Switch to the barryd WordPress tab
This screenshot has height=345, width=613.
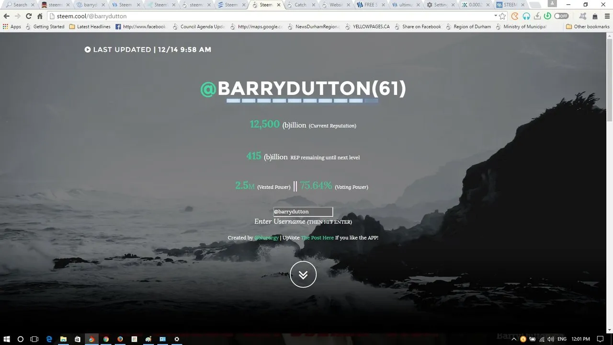[90, 5]
